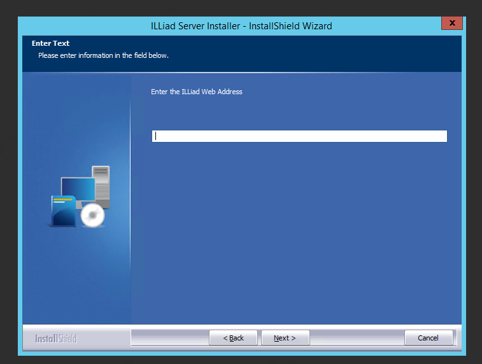The image size is (482, 364).
Task: Click the CD disc icon in artwork
Action: click(x=93, y=216)
